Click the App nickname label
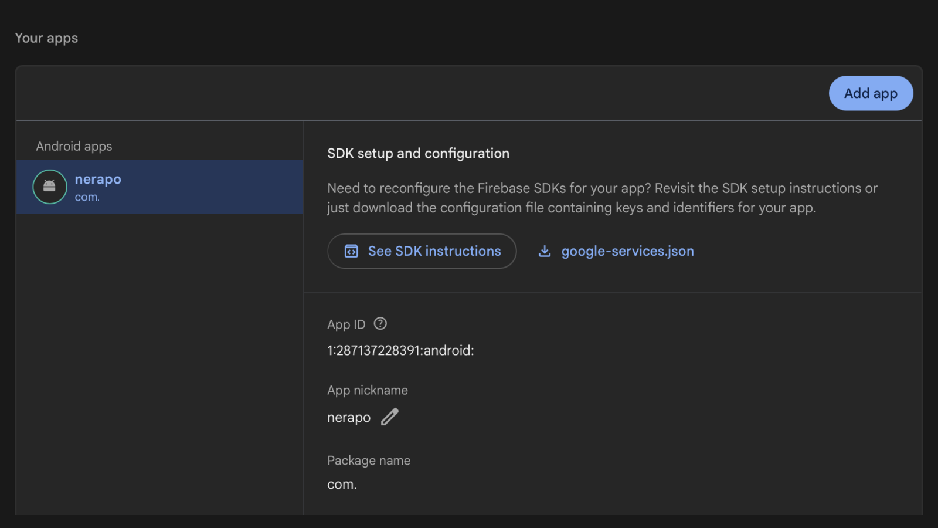The width and height of the screenshot is (938, 528). click(368, 390)
